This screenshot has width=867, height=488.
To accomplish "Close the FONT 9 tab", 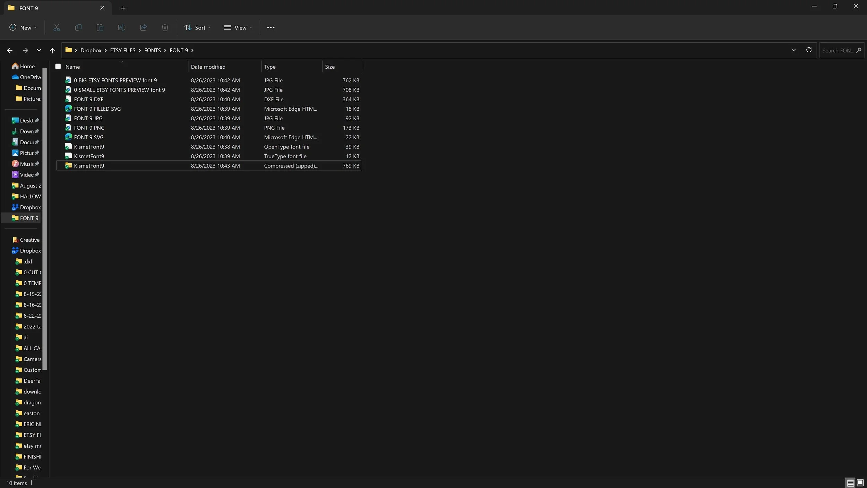I will pyautogui.click(x=102, y=8).
